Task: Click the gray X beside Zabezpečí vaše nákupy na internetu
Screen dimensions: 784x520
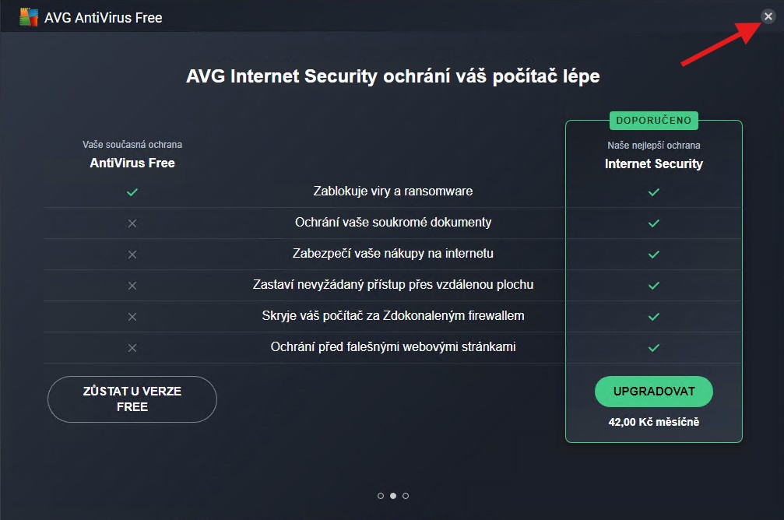Action: [132, 254]
